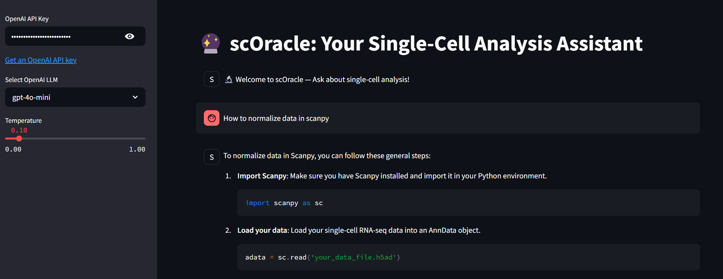Click the Select OpenAI LLM label
The image size is (723, 279).
[31, 80]
